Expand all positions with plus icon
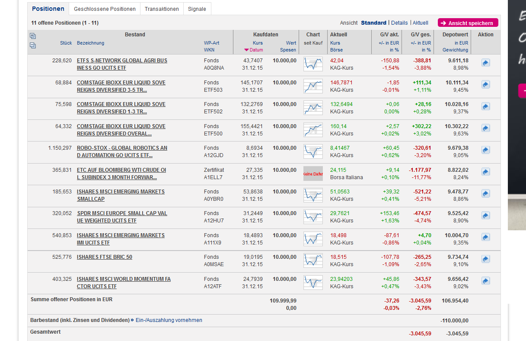Screen dimensions: 526x341 33,36
